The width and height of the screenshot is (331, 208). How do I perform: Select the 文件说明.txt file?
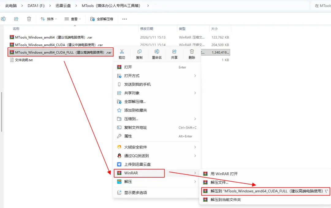(21, 60)
